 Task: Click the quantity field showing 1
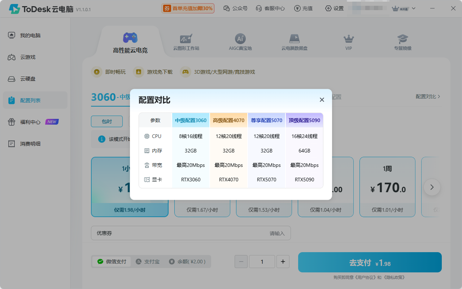(262, 262)
